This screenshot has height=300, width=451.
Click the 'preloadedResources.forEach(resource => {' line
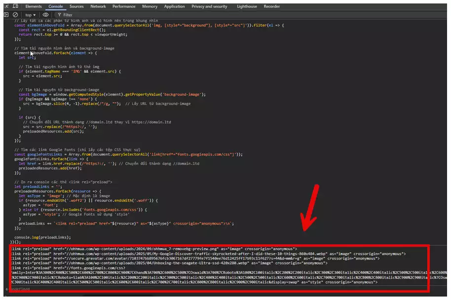[x=58, y=191]
